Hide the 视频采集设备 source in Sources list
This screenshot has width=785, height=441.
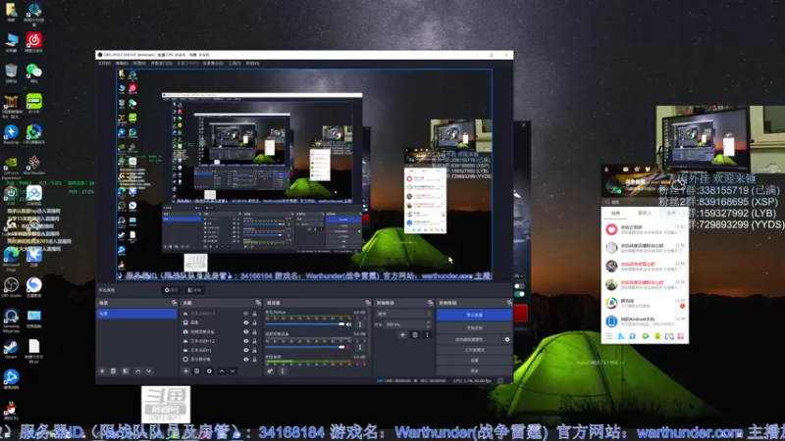point(246,331)
